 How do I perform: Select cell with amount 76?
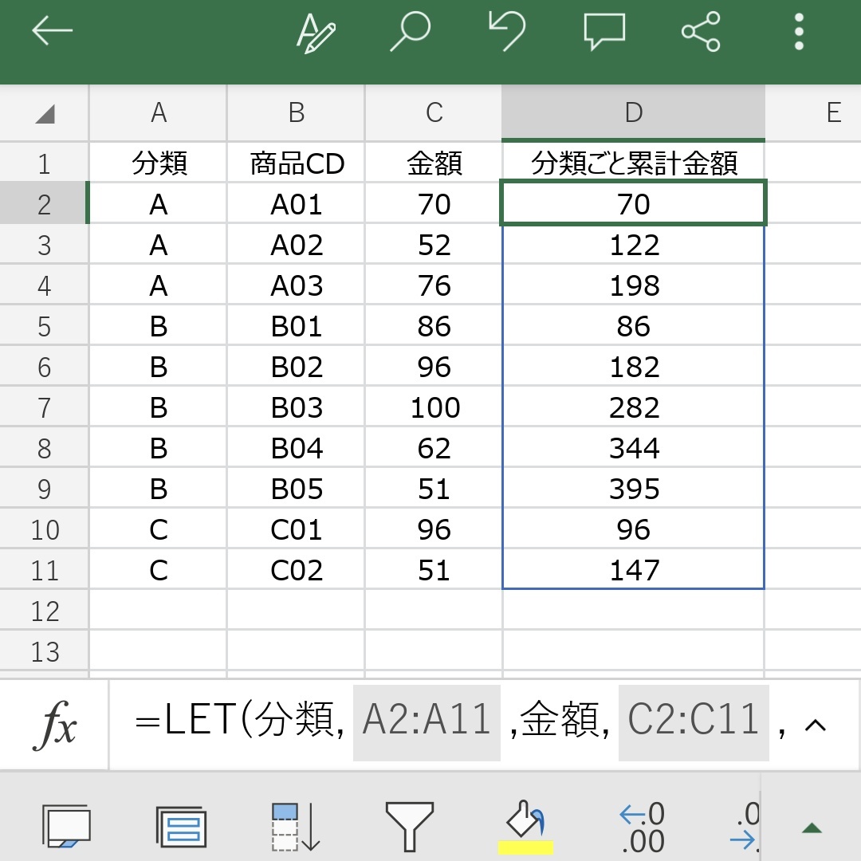434,285
